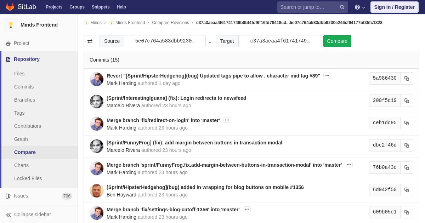Open Minds Frontend project avatar
Viewport: 425px width, 223px height.
click(11, 25)
